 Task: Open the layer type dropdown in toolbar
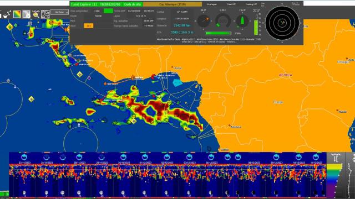click(x=59, y=12)
